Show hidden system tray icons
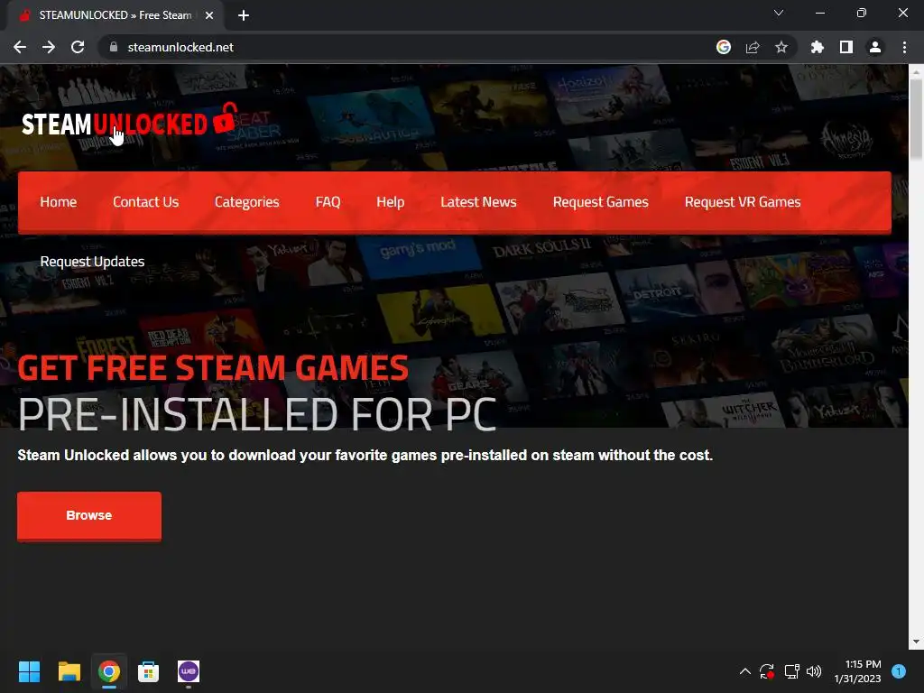The image size is (924, 693). point(744,671)
